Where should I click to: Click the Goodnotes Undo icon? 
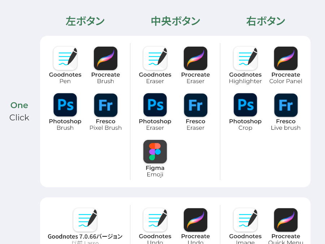155,220
